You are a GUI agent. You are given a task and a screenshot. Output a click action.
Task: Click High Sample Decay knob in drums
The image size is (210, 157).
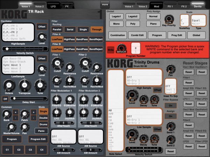click(143, 100)
